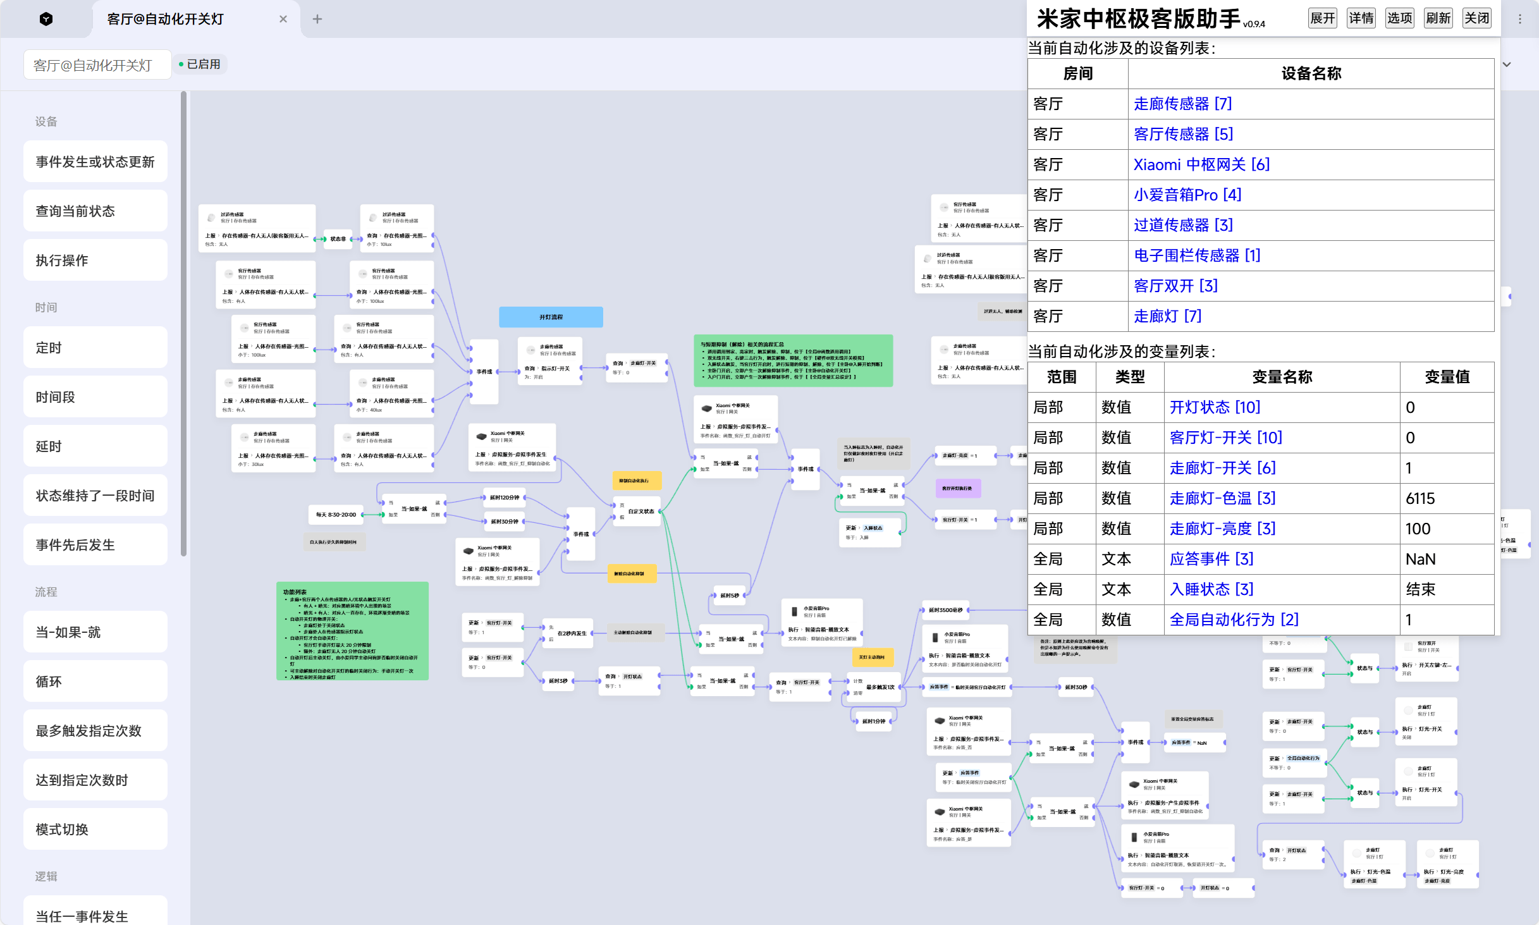
Task: Open variable link 走廊灯-色温 [3]
Action: point(1223,498)
